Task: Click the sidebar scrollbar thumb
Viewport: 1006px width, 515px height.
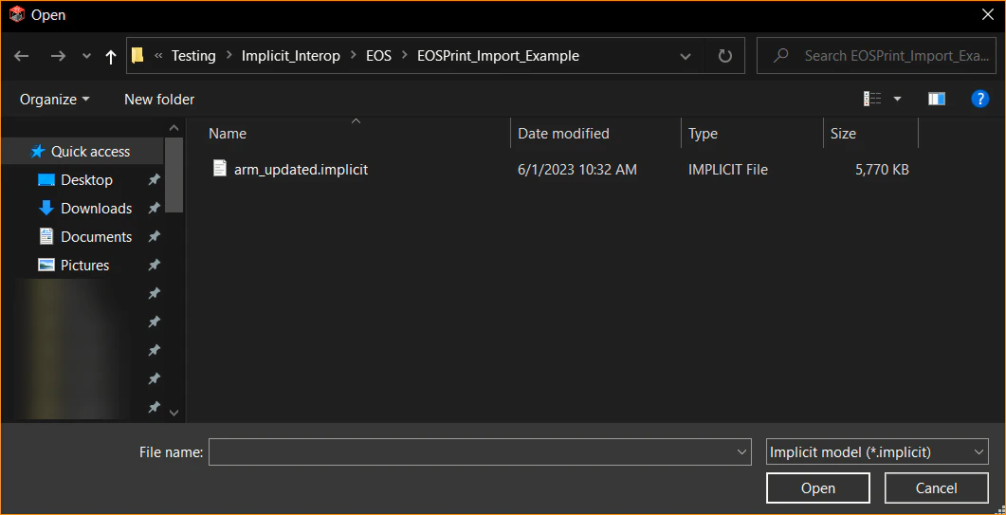Action: (x=174, y=175)
